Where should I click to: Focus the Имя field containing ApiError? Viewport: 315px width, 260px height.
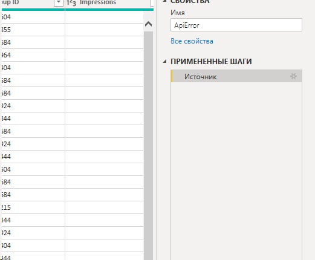point(236,25)
